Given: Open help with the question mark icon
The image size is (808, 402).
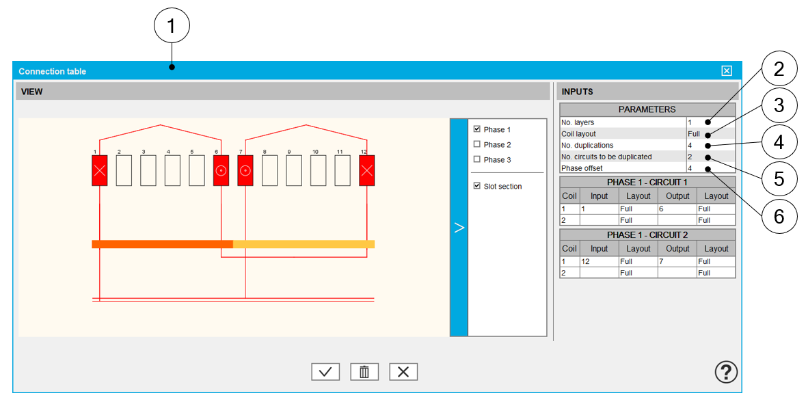Looking at the screenshot, I should (726, 372).
